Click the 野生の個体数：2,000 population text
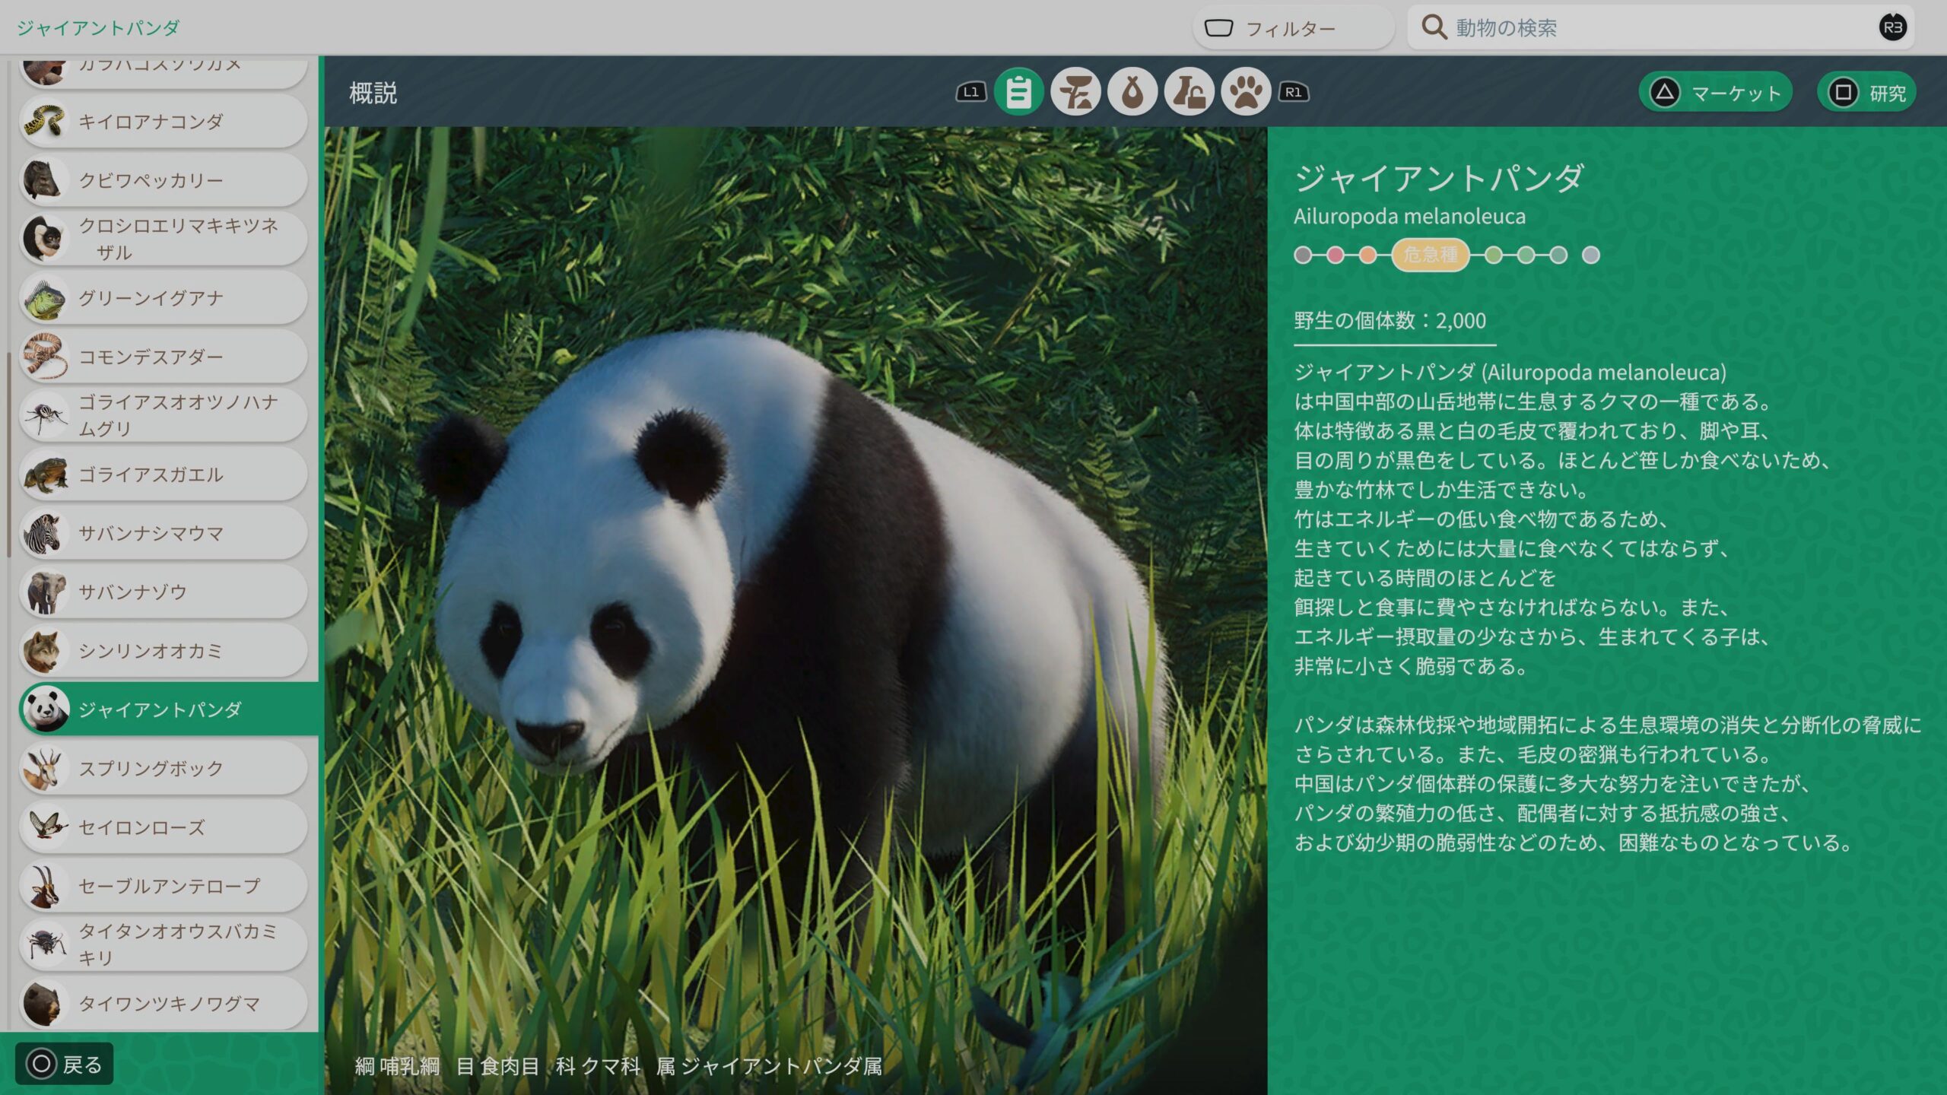Screen dimensions: 1947x1095 tap(1390, 320)
